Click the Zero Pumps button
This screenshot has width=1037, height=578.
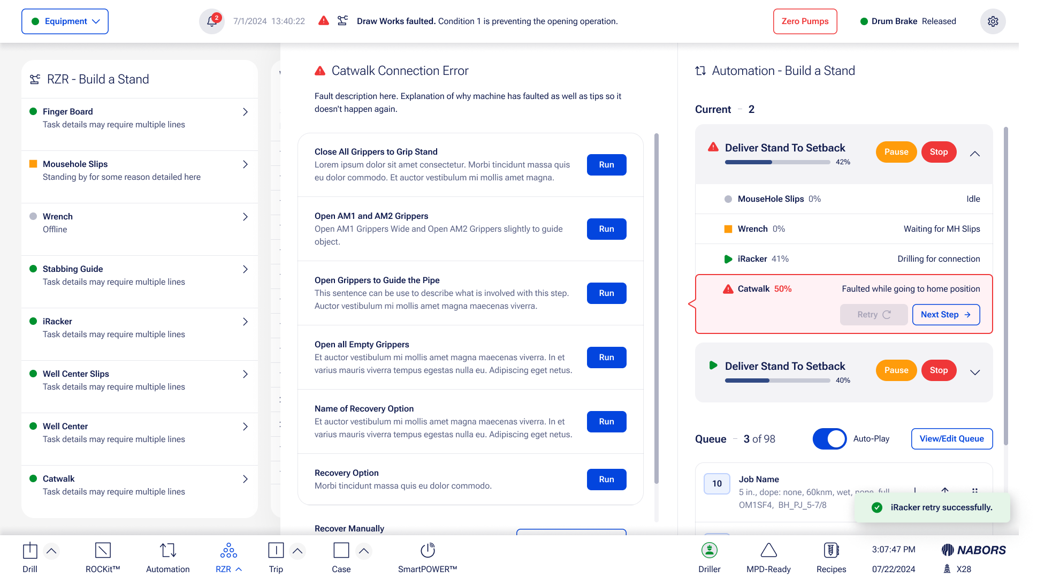805,21
